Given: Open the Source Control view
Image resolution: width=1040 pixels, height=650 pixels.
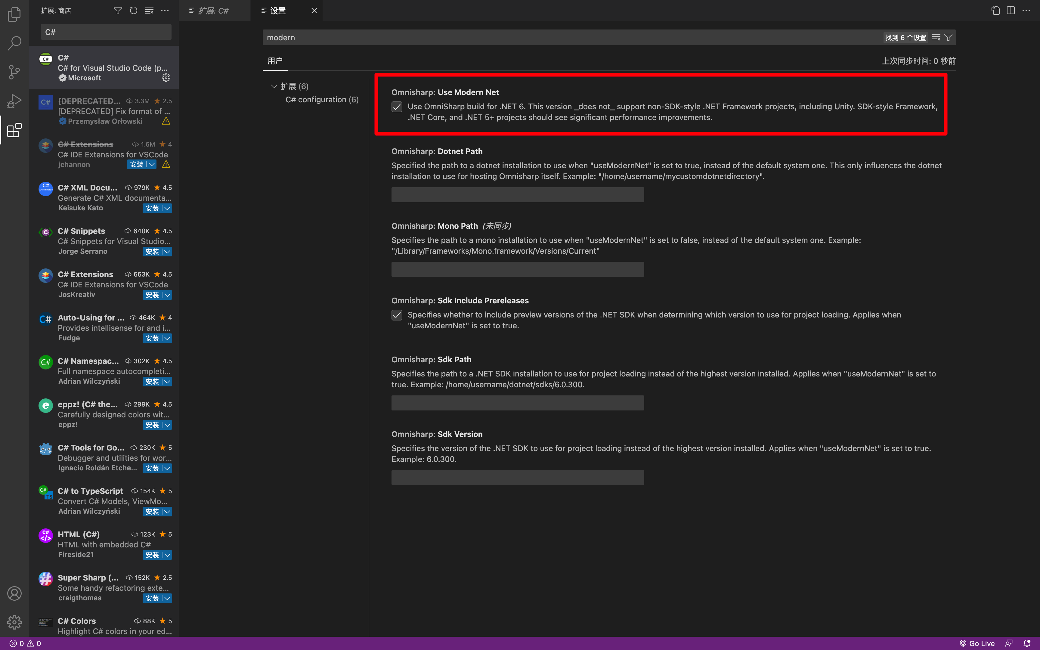Looking at the screenshot, I should tap(14, 72).
